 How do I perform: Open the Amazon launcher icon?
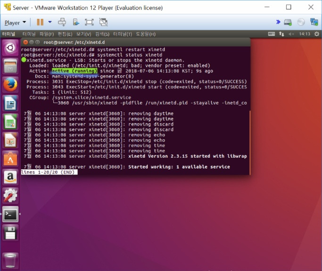pos(10,177)
